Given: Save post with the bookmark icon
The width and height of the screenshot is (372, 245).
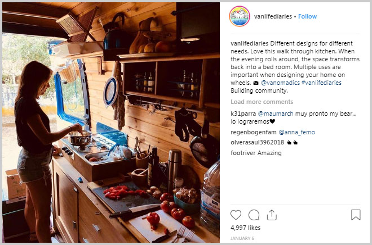Looking at the screenshot, I should (x=356, y=215).
